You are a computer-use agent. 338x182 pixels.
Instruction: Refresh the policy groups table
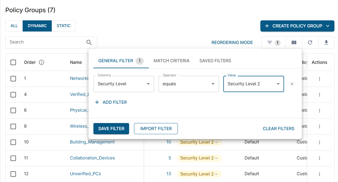[x=310, y=43]
